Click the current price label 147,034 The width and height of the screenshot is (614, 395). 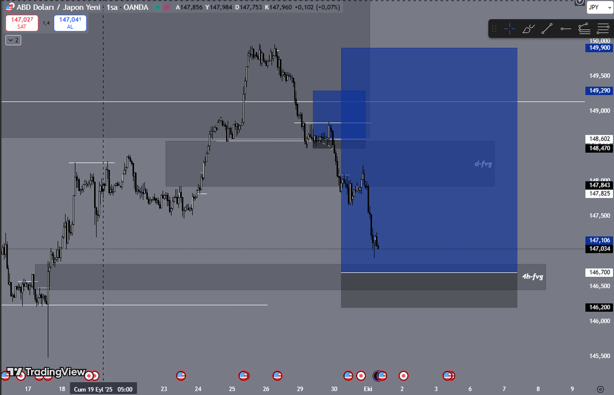(598, 249)
